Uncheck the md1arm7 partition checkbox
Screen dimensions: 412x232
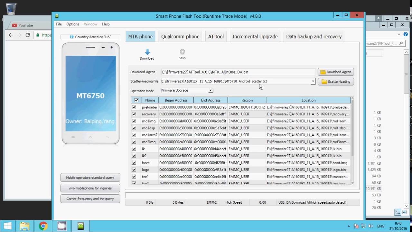click(x=134, y=135)
